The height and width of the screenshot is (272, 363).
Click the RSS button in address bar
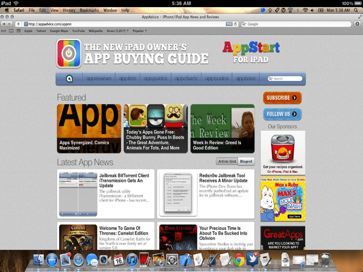tap(229, 24)
